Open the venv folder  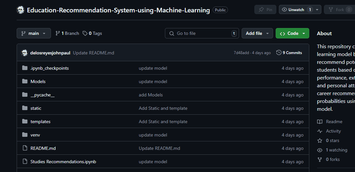(x=35, y=135)
